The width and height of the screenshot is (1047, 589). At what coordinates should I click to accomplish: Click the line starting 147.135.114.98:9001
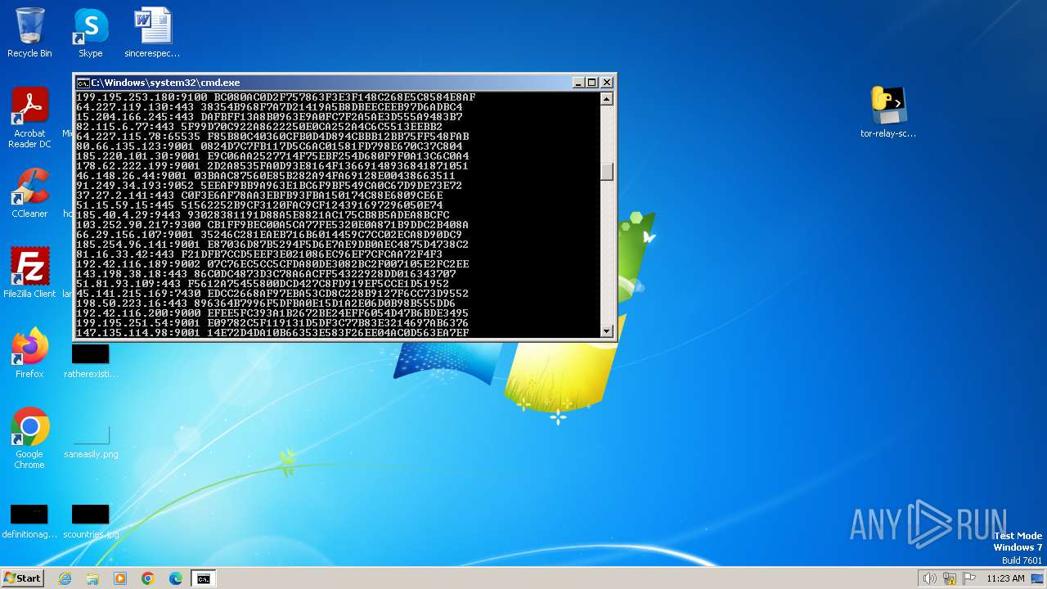point(272,333)
